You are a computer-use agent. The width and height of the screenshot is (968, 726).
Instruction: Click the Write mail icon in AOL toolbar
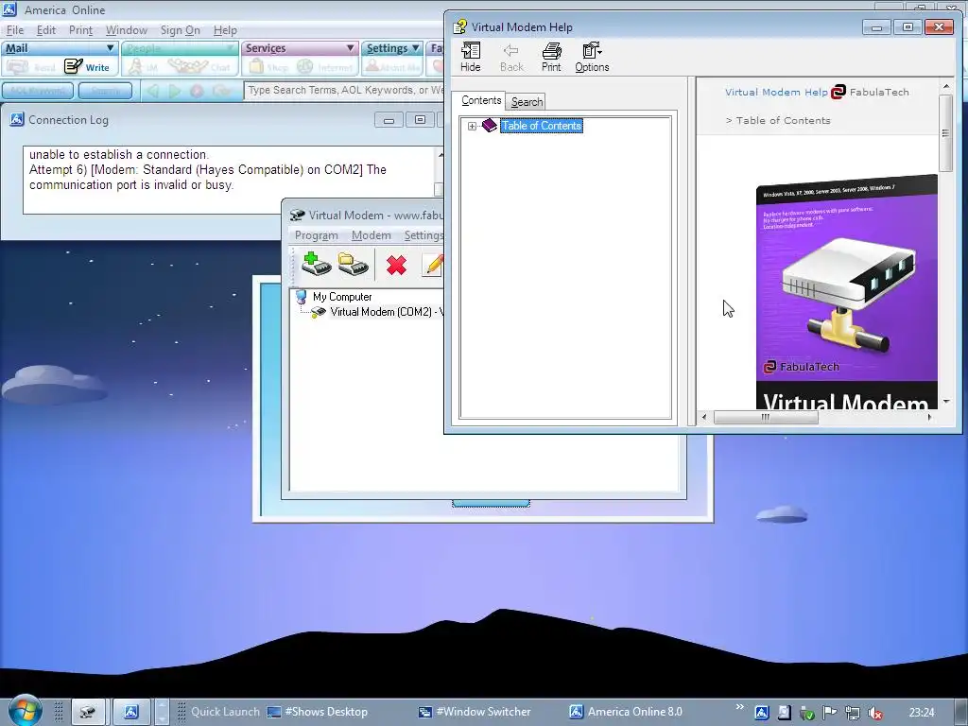[74, 66]
